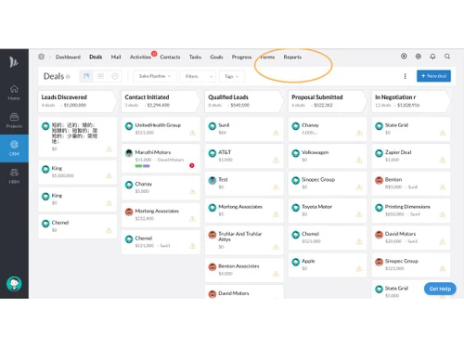Image resolution: width=464 pixels, height=348 pixels.
Task: Click warning icon on UnitedHealth Group card
Action: 192,133
